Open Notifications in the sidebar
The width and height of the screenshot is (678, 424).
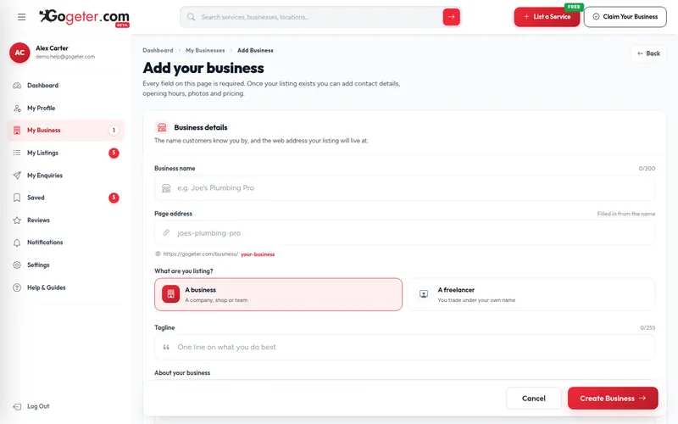tap(66, 243)
